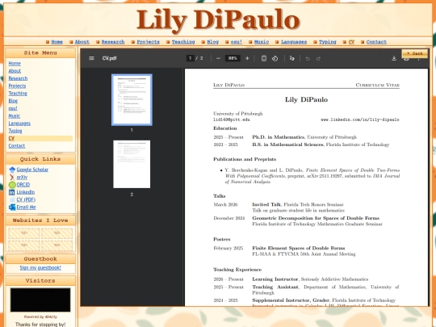
Task: Click the CV.pdf file name
Action: [x=109, y=58]
